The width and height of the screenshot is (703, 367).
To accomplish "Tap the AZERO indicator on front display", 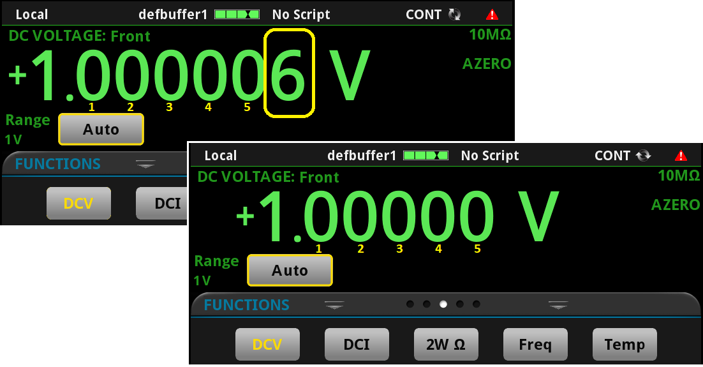I will tap(676, 205).
